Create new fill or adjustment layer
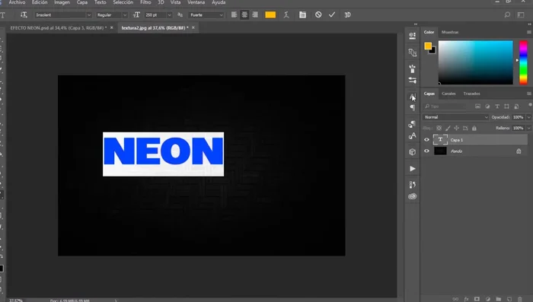 [x=488, y=299]
